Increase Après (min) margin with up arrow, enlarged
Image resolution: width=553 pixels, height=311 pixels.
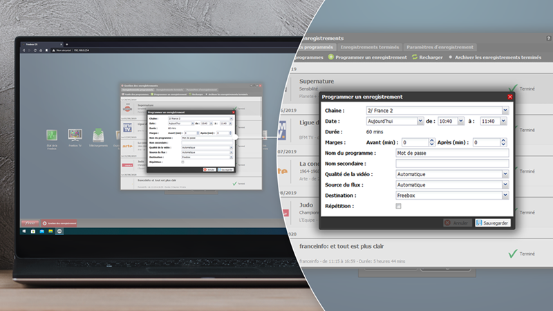click(503, 140)
